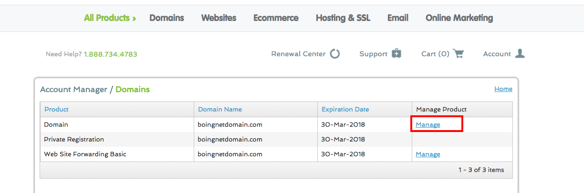The height and width of the screenshot is (193, 584).
Task: Select the Private Registration table row
Action: [x=276, y=140]
